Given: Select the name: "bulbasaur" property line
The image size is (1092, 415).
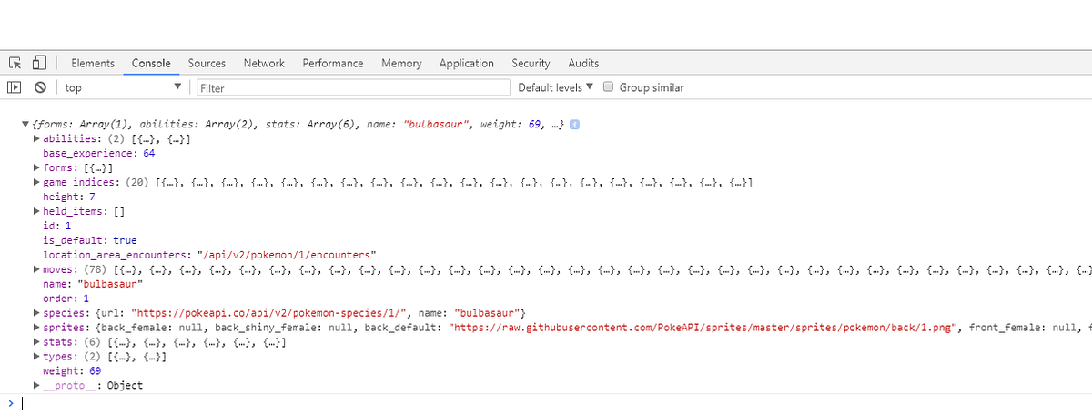Looking at the screenshot, I should (95, 284).
